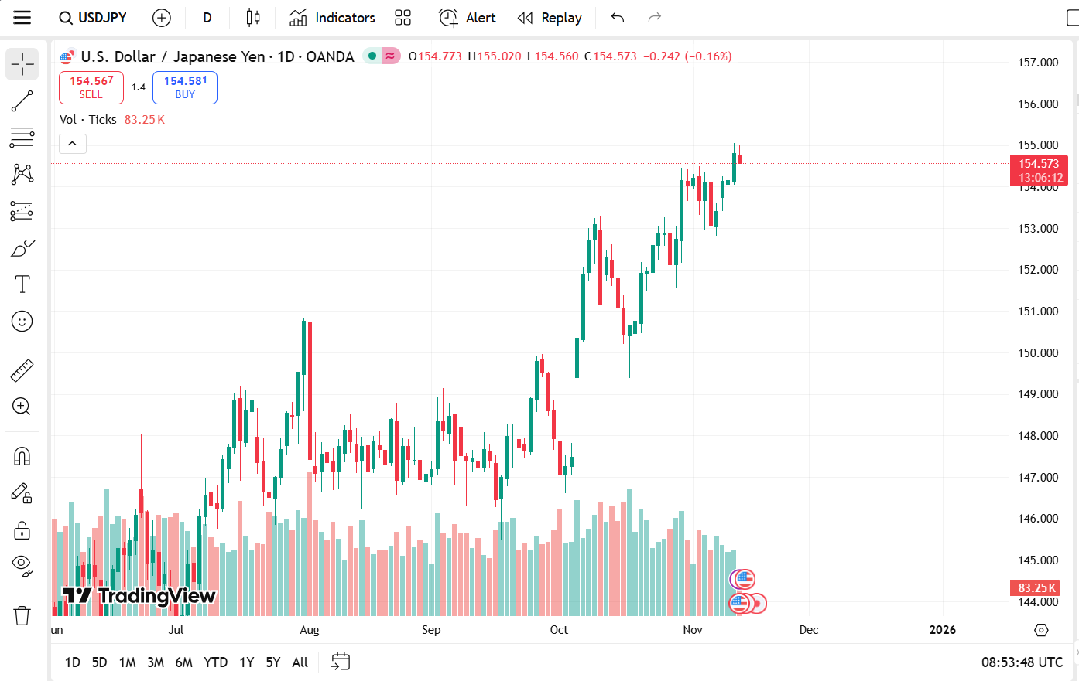Open the XABCD Pattern tool
The image size is (1079, 681).
22,174
